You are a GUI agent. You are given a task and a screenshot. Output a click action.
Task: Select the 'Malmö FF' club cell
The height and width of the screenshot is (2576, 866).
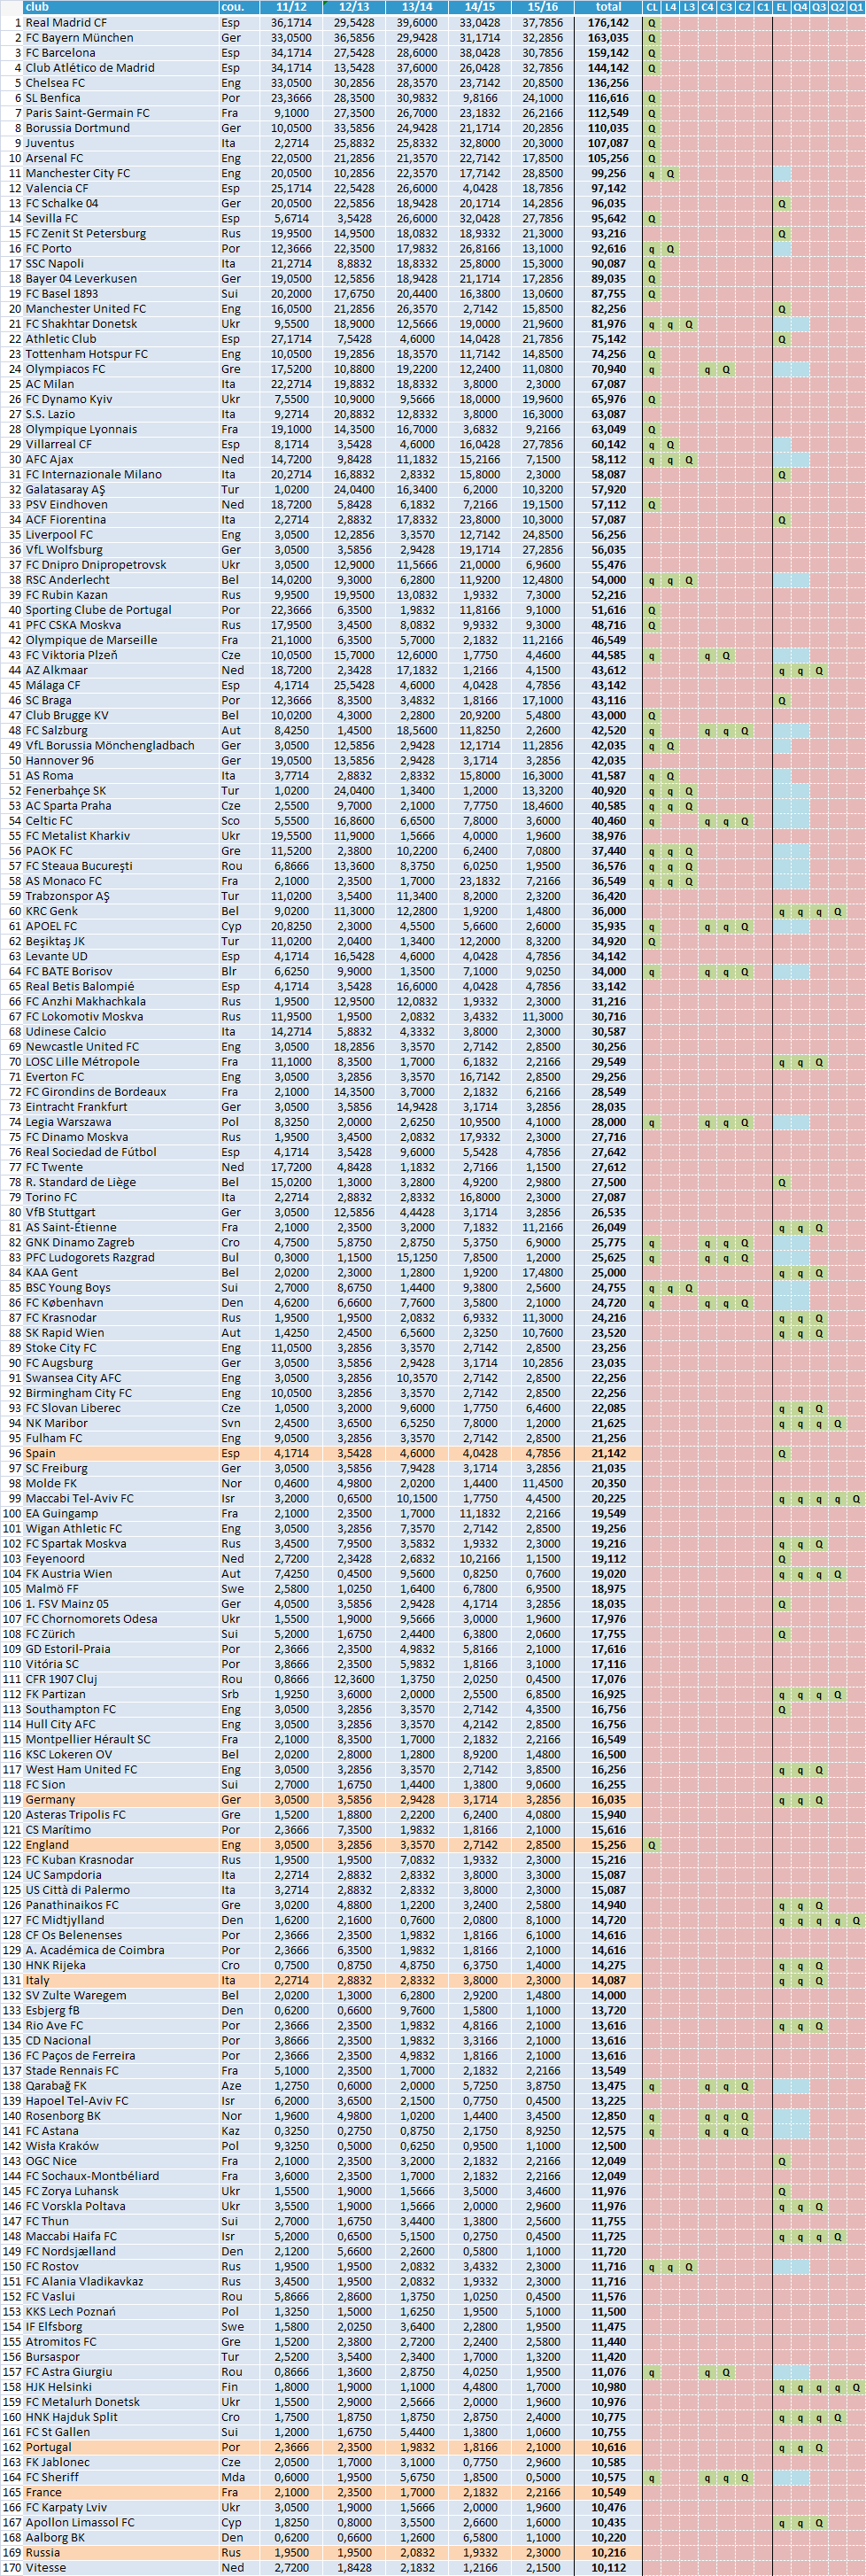pos(120,1588)
